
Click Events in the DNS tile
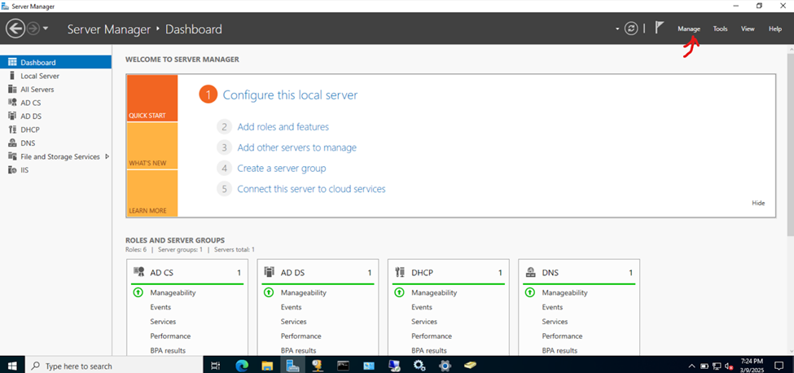point(552,307)
